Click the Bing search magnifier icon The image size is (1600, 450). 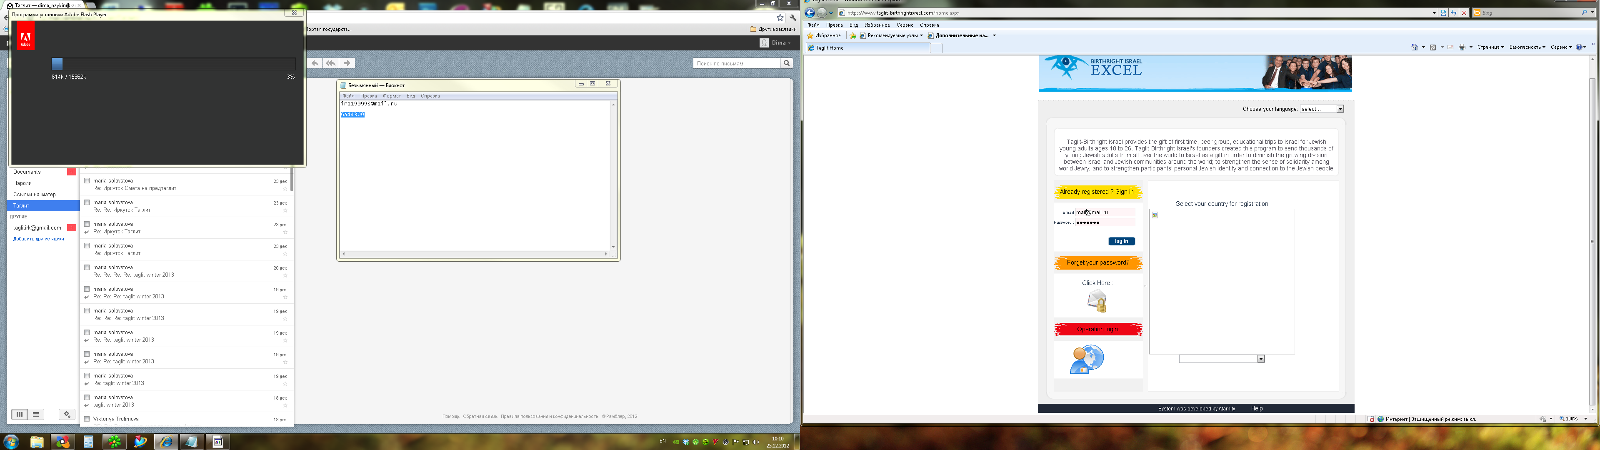1584,12
